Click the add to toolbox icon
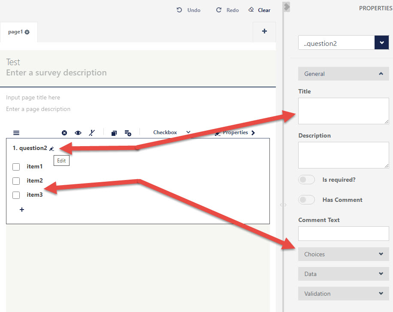The height and width of the screenshot is (312, 393). coord(128,133)
